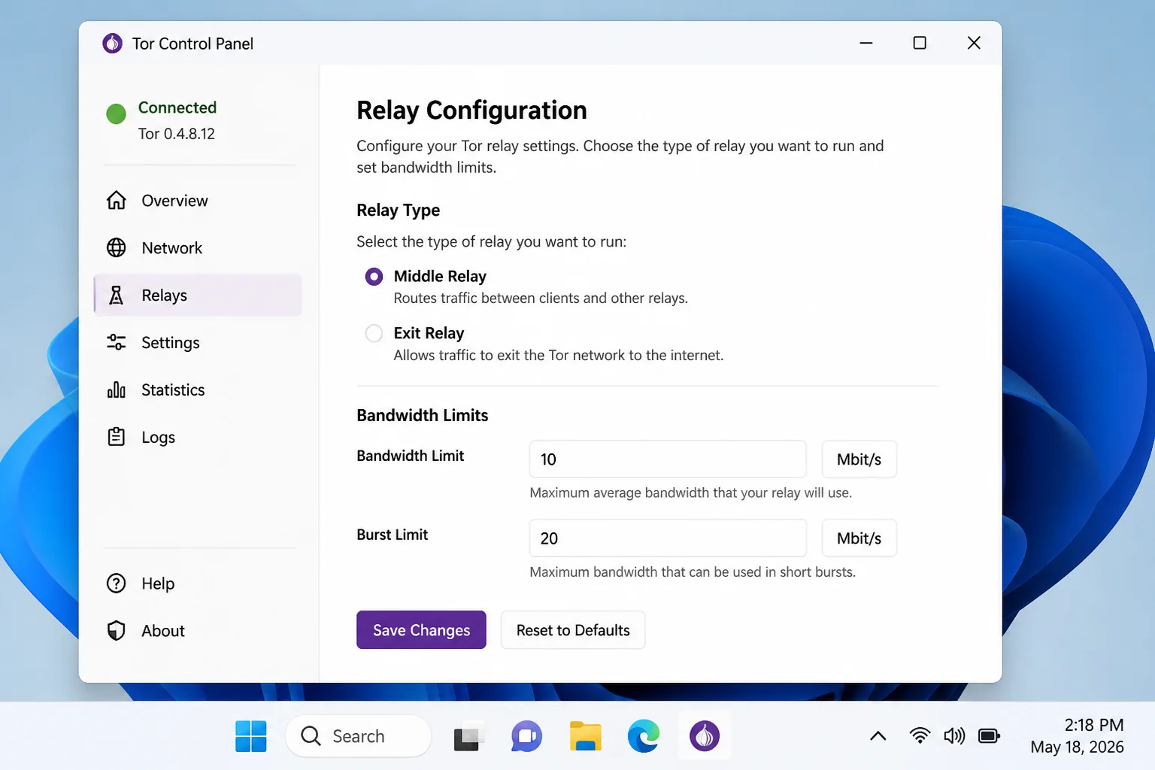Navigate to the Settings section
The width and height of the screenshot is (1155, 770).
click(198, 342)
